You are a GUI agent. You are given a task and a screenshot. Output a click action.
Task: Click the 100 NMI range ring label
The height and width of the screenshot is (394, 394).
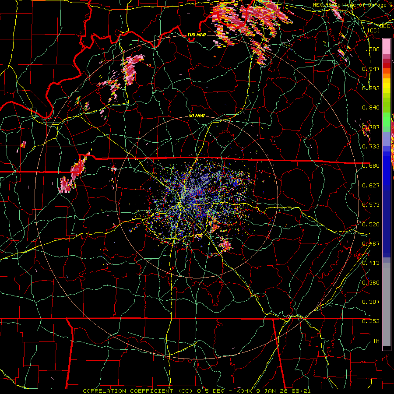click(x=197, y=35)
